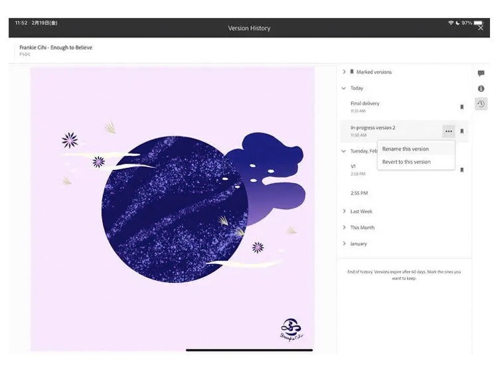Open the comments panel icon
498x373 pixels.
click(x=481, y=73)
